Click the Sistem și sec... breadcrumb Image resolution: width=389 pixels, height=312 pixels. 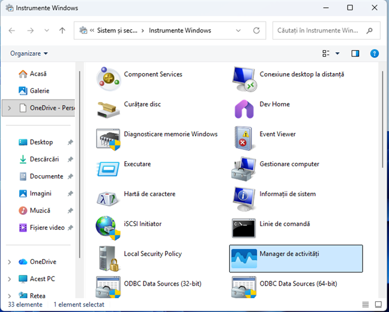pos(117,31)
